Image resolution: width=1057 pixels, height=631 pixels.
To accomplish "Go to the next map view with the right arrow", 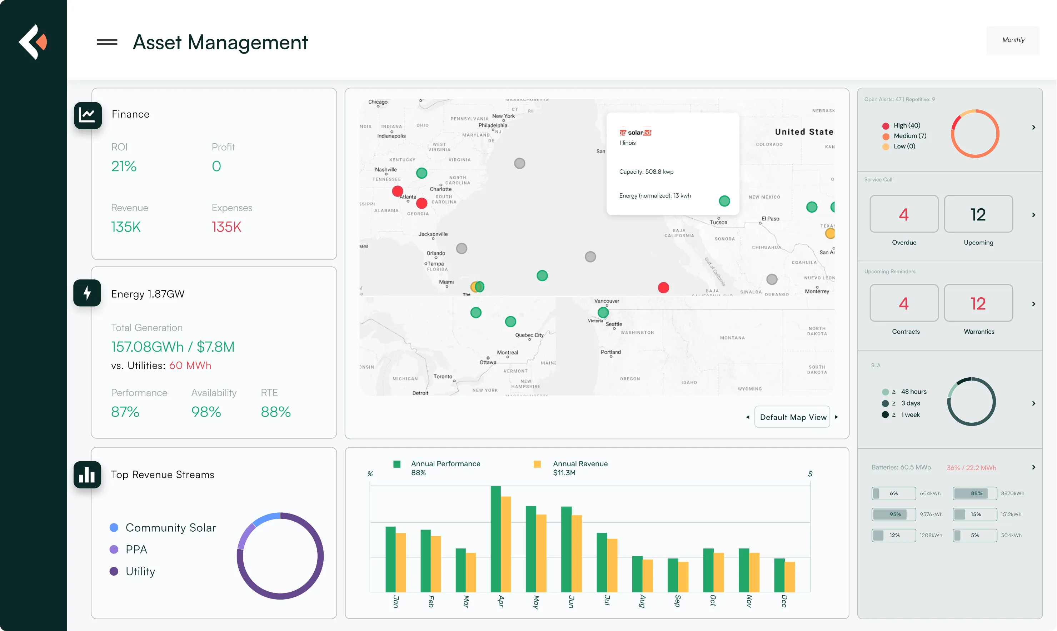I will (x=837, y=417).
